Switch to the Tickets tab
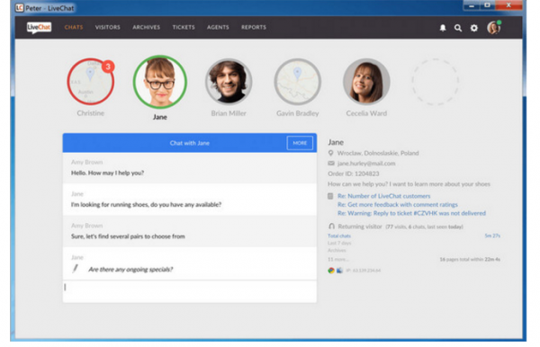540x347 pixels. 184,27
